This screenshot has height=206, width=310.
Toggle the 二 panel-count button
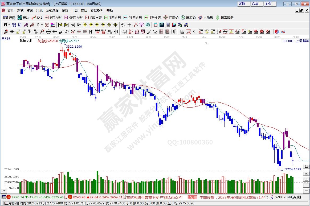(307, 179)
